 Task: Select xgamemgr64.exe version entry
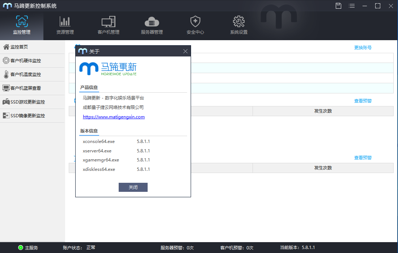click(116, 160)
